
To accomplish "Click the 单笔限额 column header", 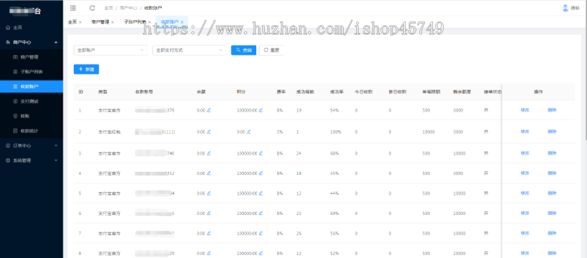I will [x=431, y=91].
